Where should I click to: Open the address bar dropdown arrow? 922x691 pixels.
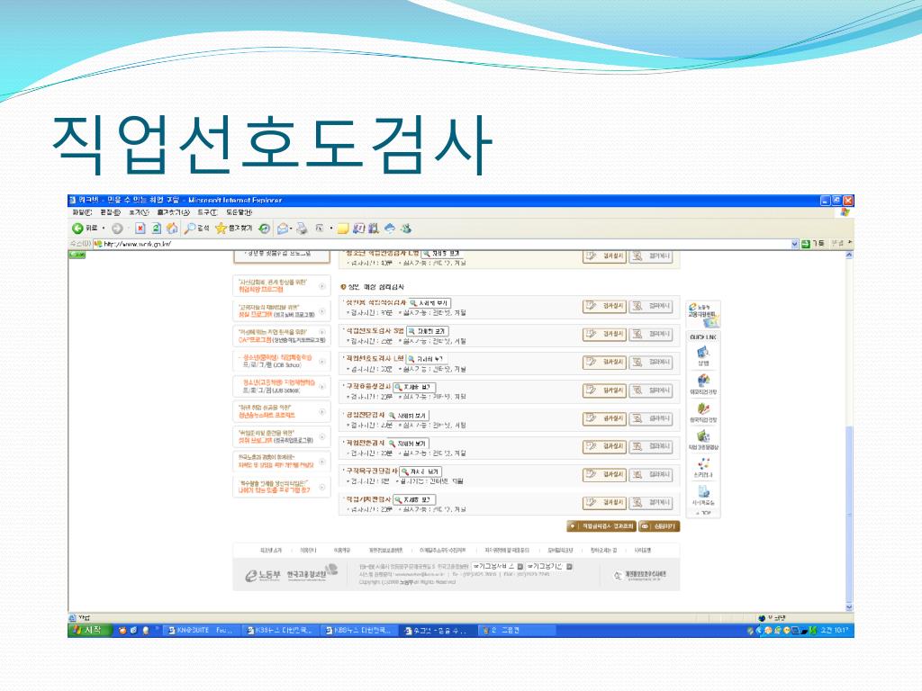[x=794, y=244]
